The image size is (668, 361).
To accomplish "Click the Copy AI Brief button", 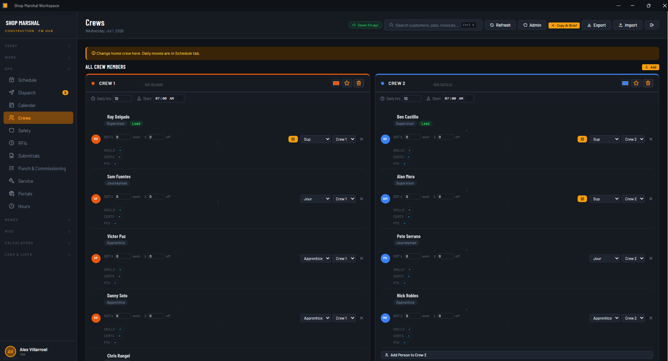I will coord(564,25).
